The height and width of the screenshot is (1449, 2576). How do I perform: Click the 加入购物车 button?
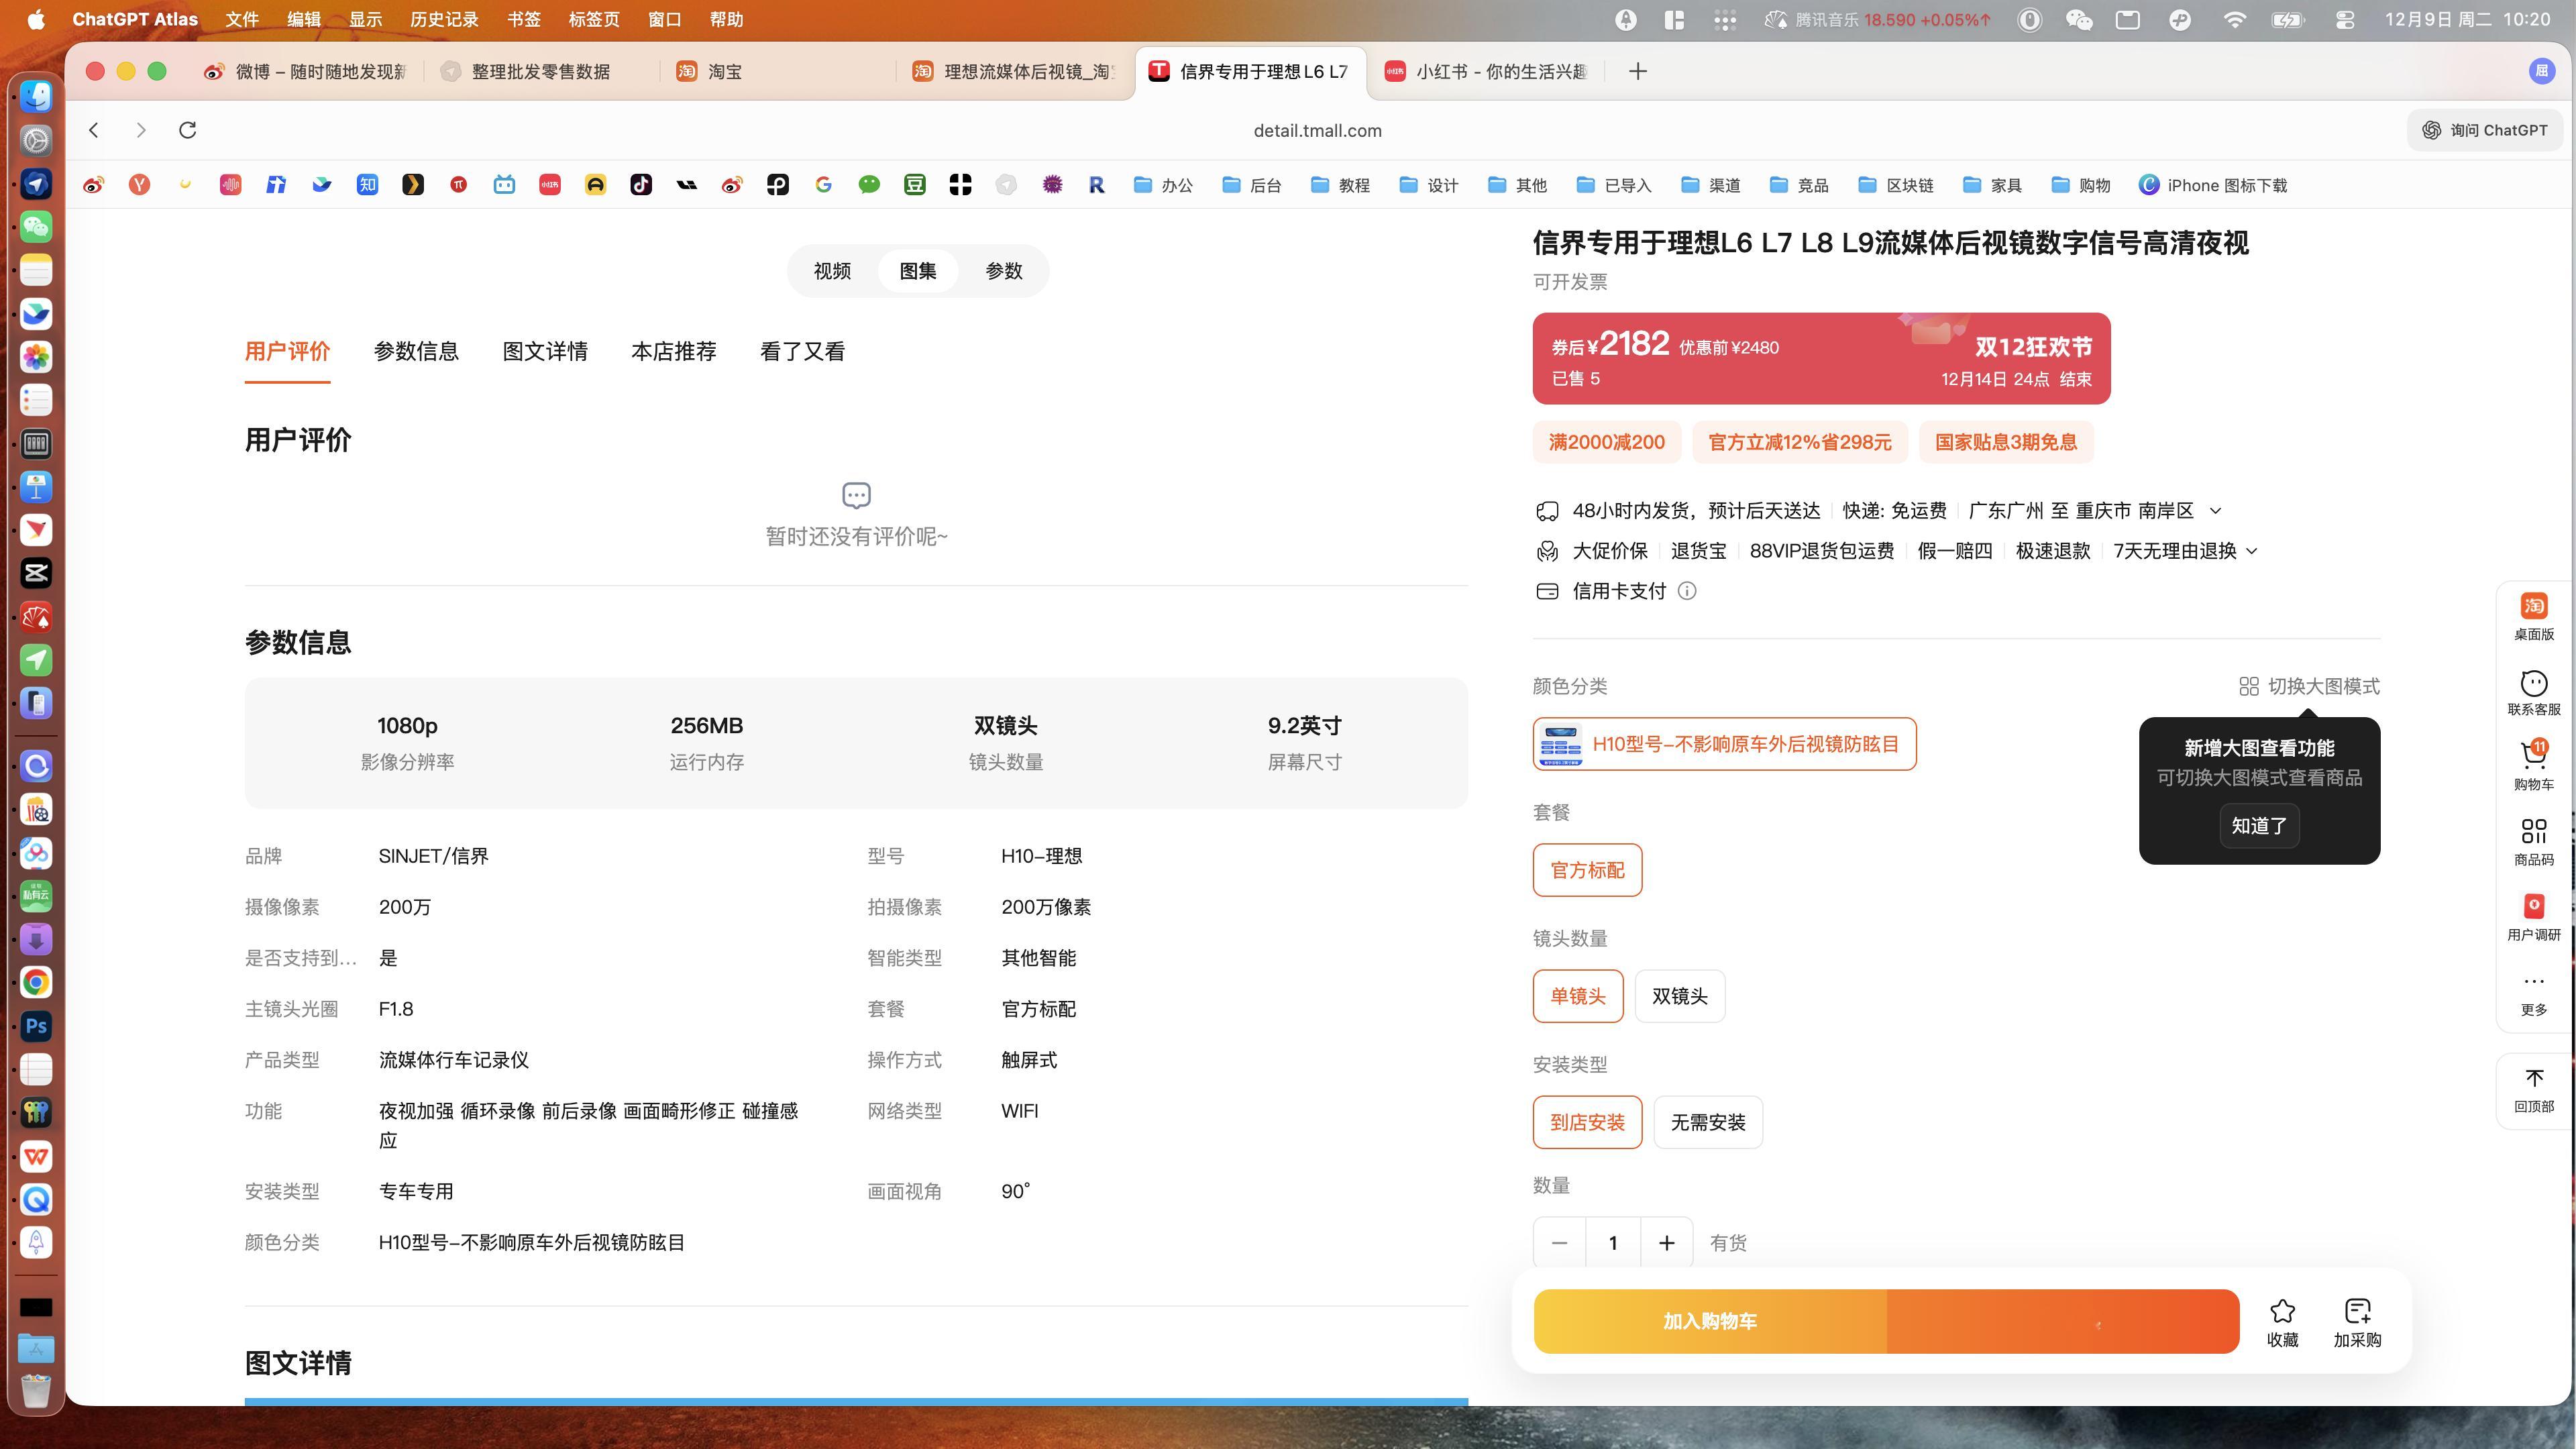[1709, 1321]
